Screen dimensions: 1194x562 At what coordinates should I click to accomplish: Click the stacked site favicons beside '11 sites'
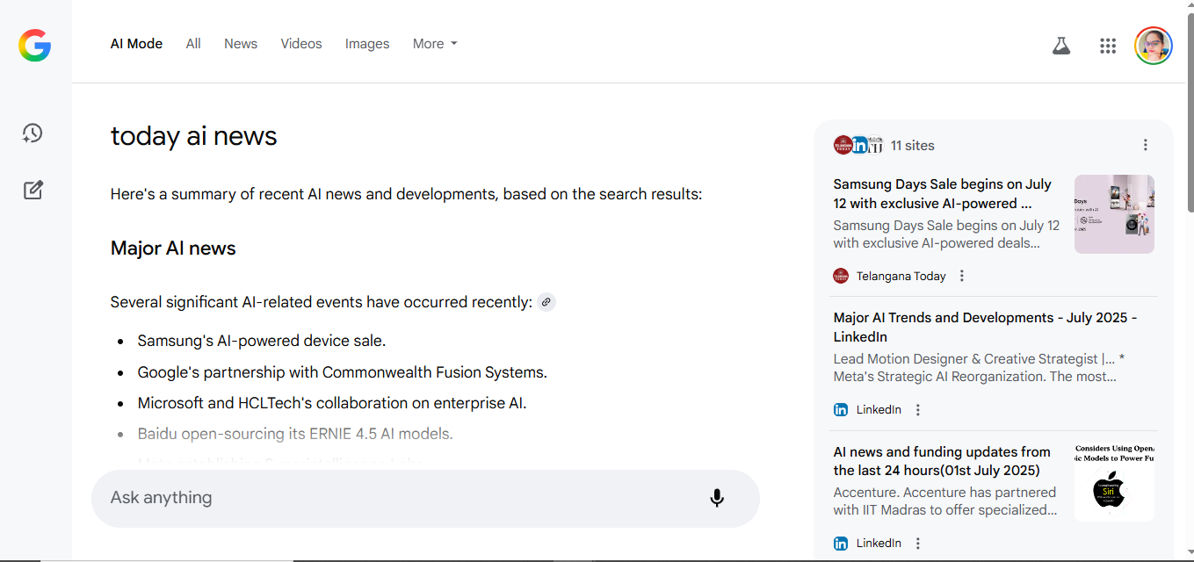click(858, 145)
